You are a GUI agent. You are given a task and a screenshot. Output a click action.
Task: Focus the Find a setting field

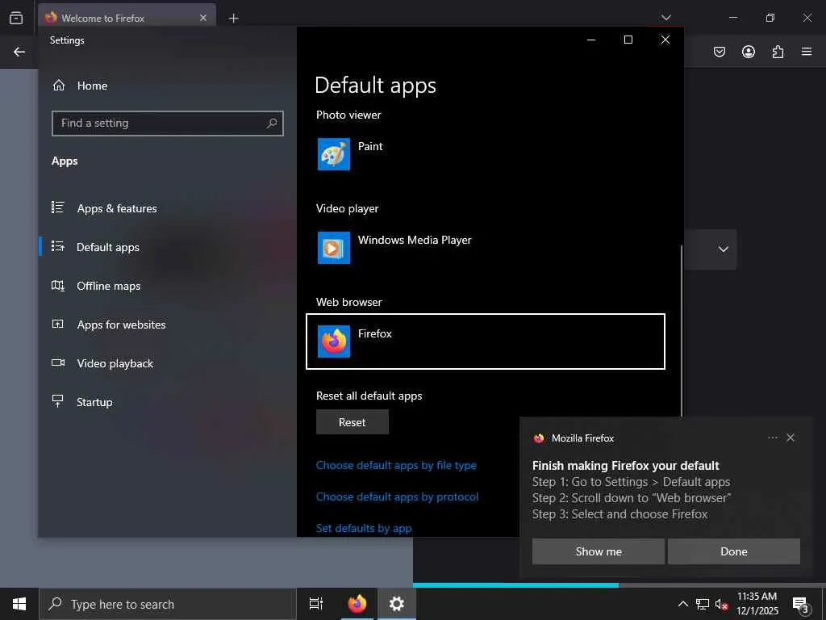coord(168,124)
